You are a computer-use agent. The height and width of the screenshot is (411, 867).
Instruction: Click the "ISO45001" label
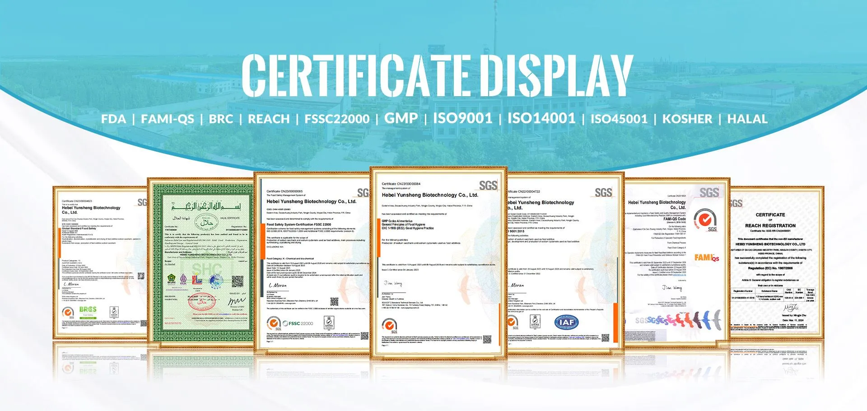(619, 119)
